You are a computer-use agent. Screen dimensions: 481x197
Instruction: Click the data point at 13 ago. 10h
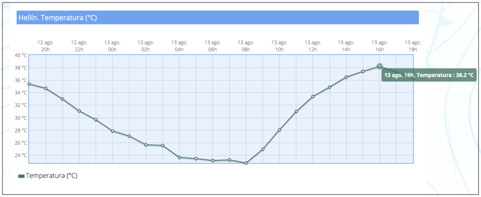[x=279, y=130]
